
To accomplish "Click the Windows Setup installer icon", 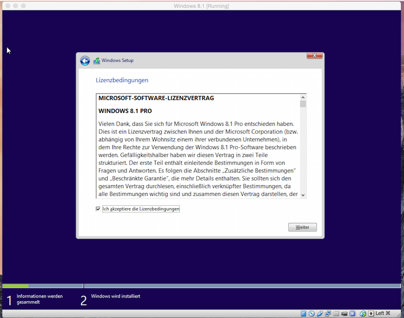I will 97,61.
